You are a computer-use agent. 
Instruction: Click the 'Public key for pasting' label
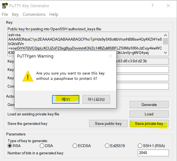55,29
